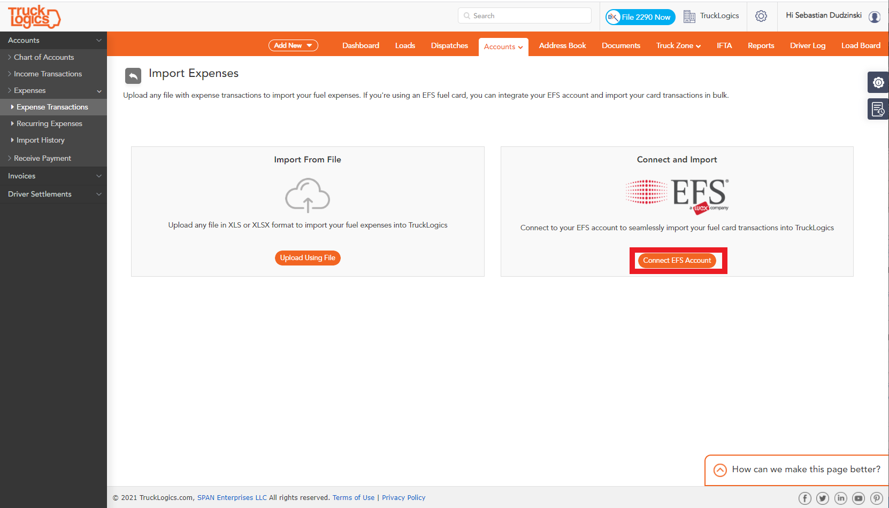Open the Pinterest social icon
889x508 pixels.
877,498
